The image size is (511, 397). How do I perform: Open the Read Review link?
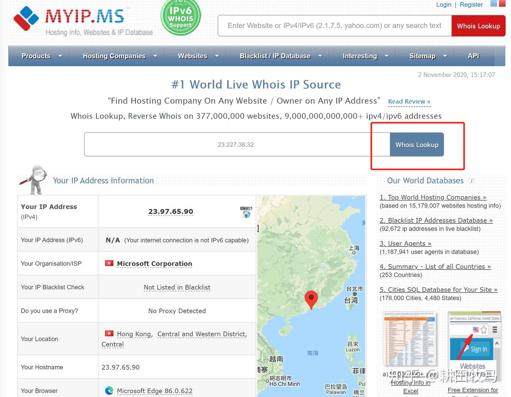(409, 102)
